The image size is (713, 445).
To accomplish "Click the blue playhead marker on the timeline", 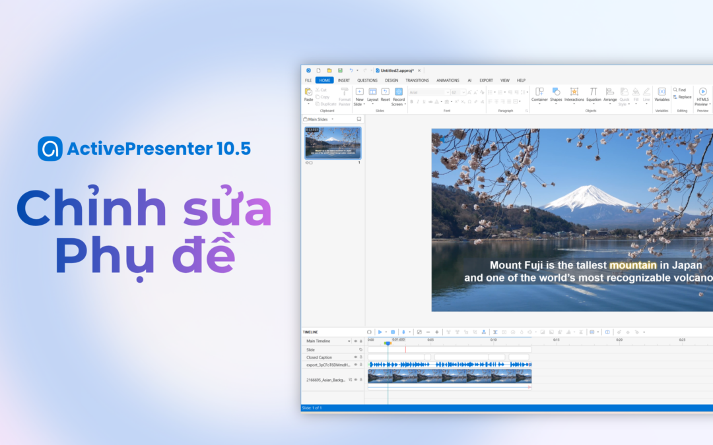I will point(388,343).
